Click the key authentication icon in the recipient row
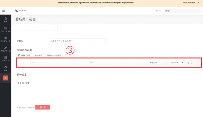This screenshot has width=203, height=117. tap(192, 63)
